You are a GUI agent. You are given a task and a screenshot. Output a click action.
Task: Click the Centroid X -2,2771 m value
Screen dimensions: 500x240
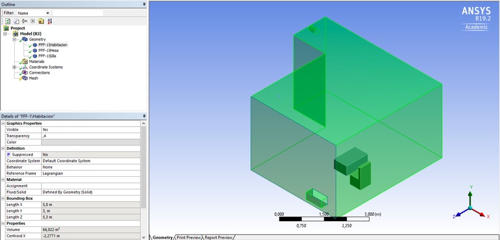91,236
